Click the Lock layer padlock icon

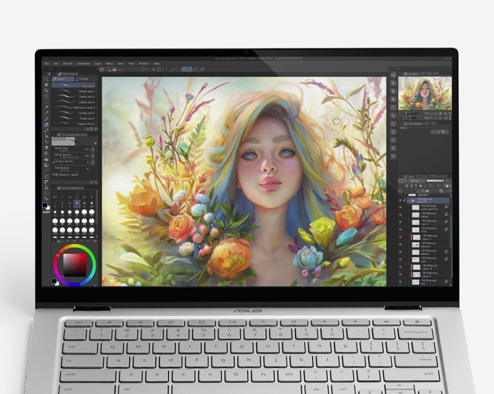(x=420, y=185)
